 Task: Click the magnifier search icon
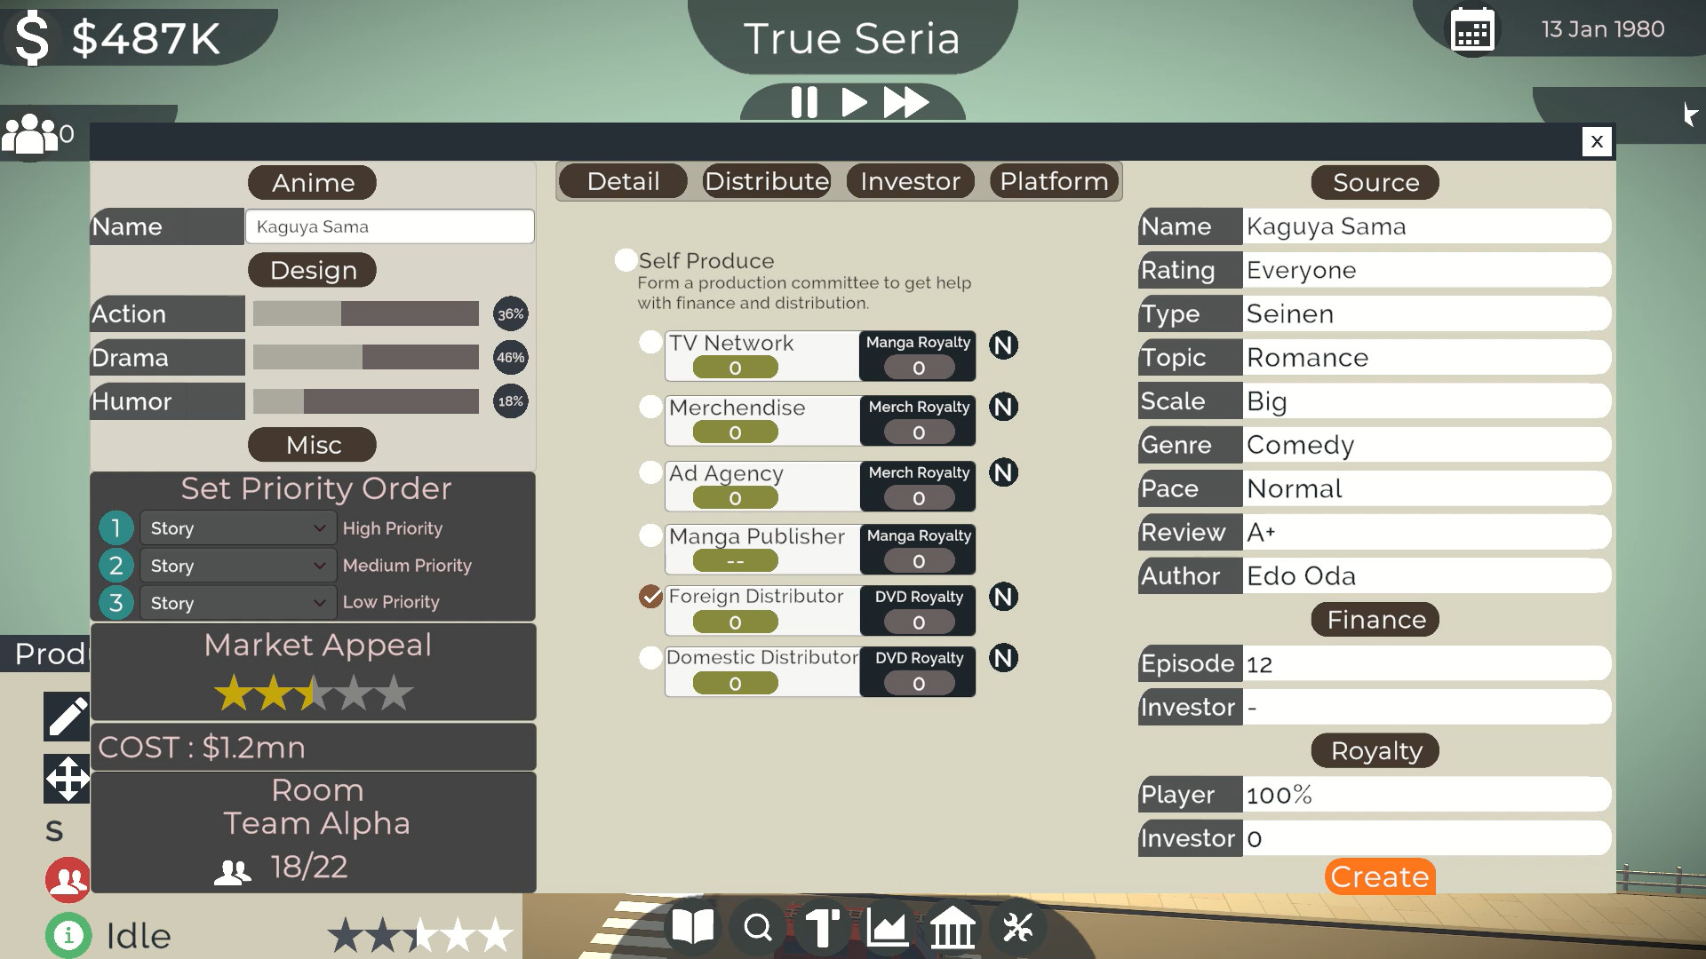tap(758, 928)
